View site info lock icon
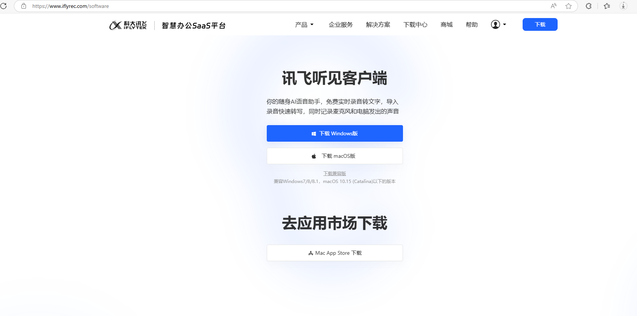This screenshot has width=637, height=316. (x=24, y=6)
